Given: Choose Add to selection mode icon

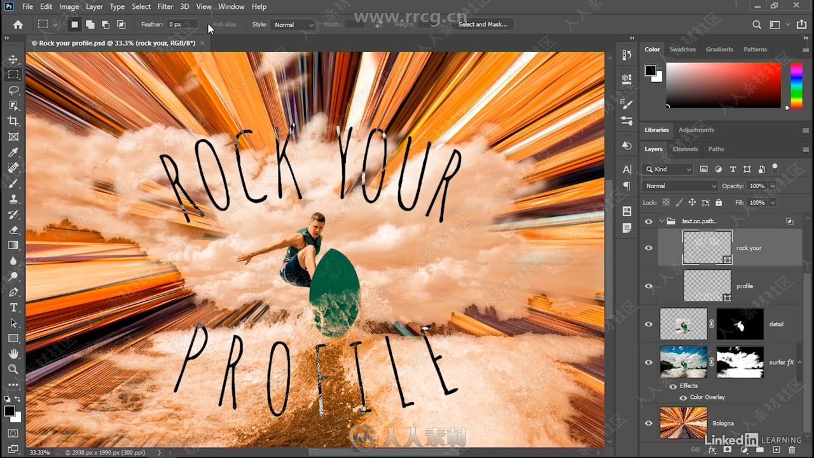Looking at the screenshot, I should [90, 24].
